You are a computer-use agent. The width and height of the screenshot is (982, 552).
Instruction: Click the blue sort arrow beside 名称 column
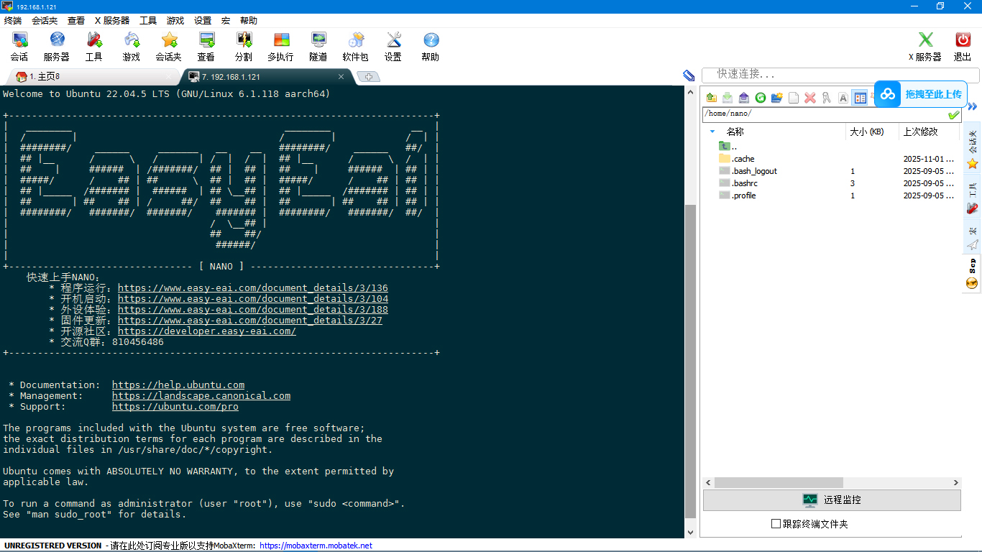(712, 132)
